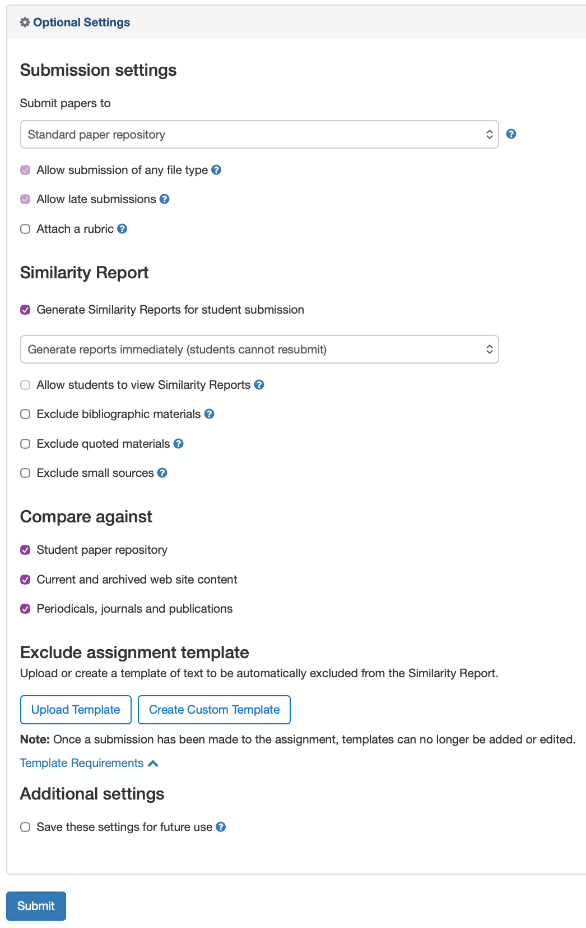The image size is (586, 928).
Task: Check Exclude bibliographic materials
Action: point(25,414)
